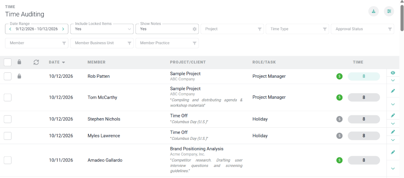This screenshot has width=404, height=178.
Task: Go to next date range arrow
Action: (63, 29)
